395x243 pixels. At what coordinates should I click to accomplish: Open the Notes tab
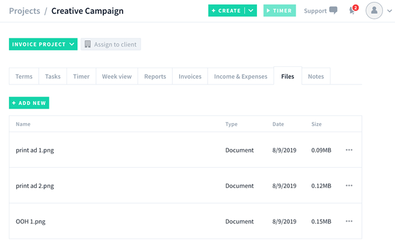click(x=316, y=76)
